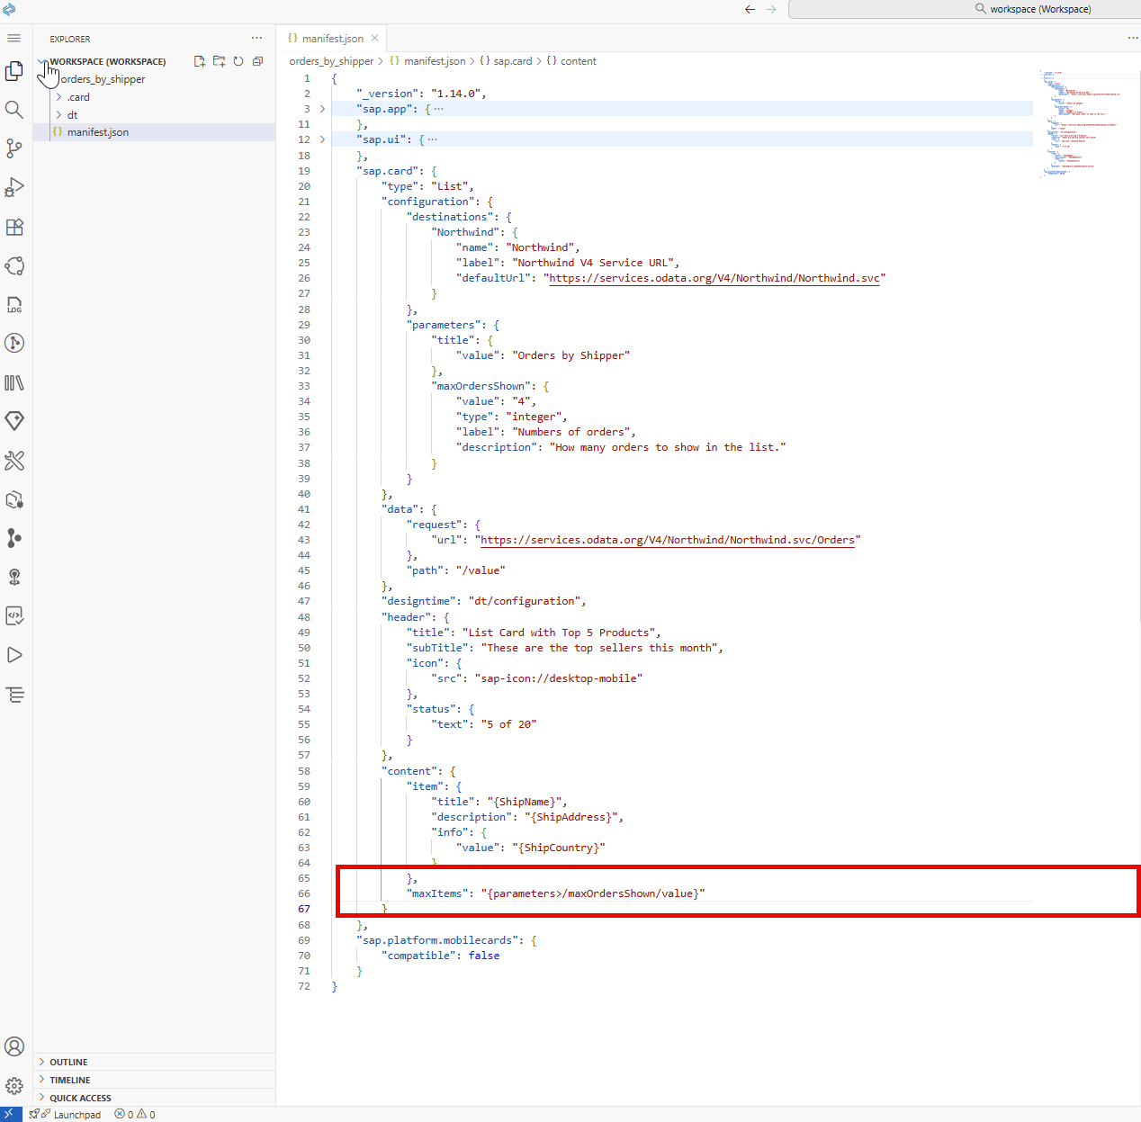Go back with the navigation arrow
This screenshot has height=1122, width=1141.
click(x=750, y=9)
